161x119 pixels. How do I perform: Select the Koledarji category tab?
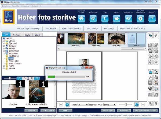point(109,29)
